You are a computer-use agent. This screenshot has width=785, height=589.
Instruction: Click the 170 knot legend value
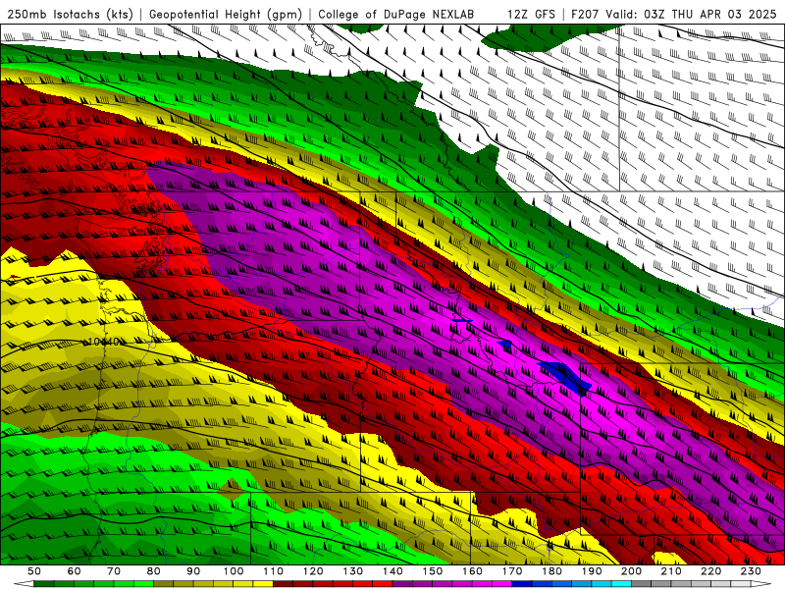click(512, 571)
